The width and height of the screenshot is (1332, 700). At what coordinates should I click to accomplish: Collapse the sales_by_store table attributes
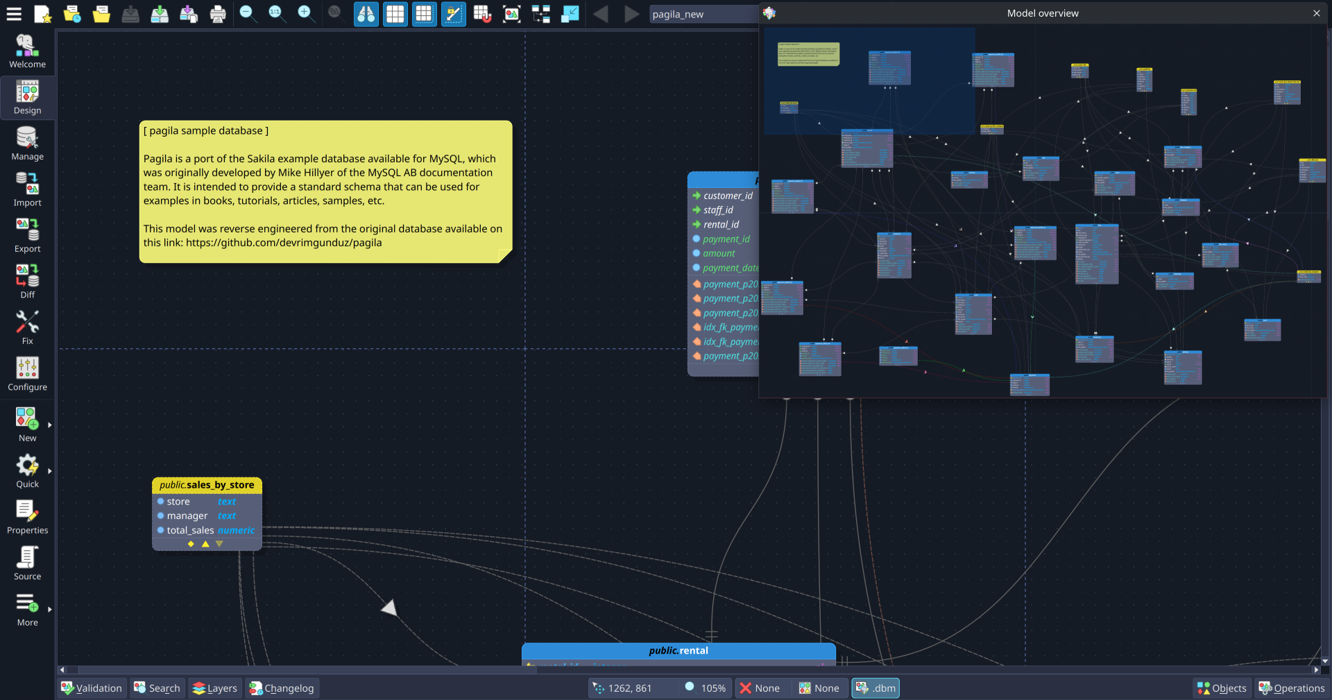point(205,544)
